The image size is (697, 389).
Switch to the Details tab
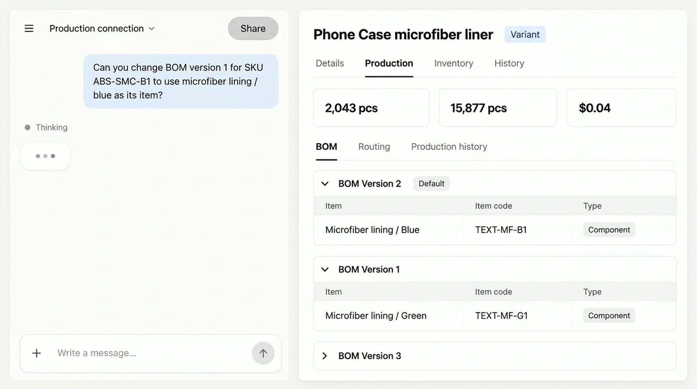click(330, 64)
